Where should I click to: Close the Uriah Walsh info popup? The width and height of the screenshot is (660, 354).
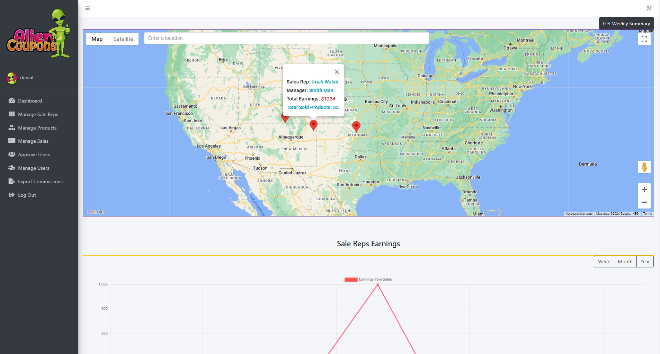pyautogui.click(x=337, y=72)
